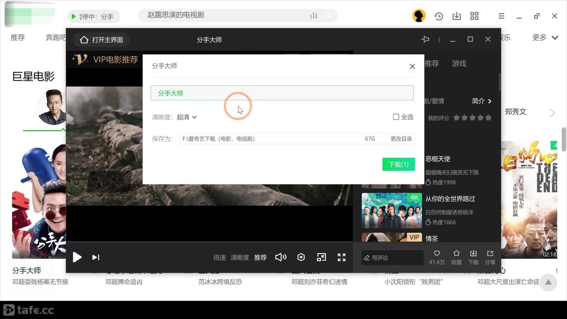
Task: Toggle volume speaker icon
Action: click(x=281, y=257)
